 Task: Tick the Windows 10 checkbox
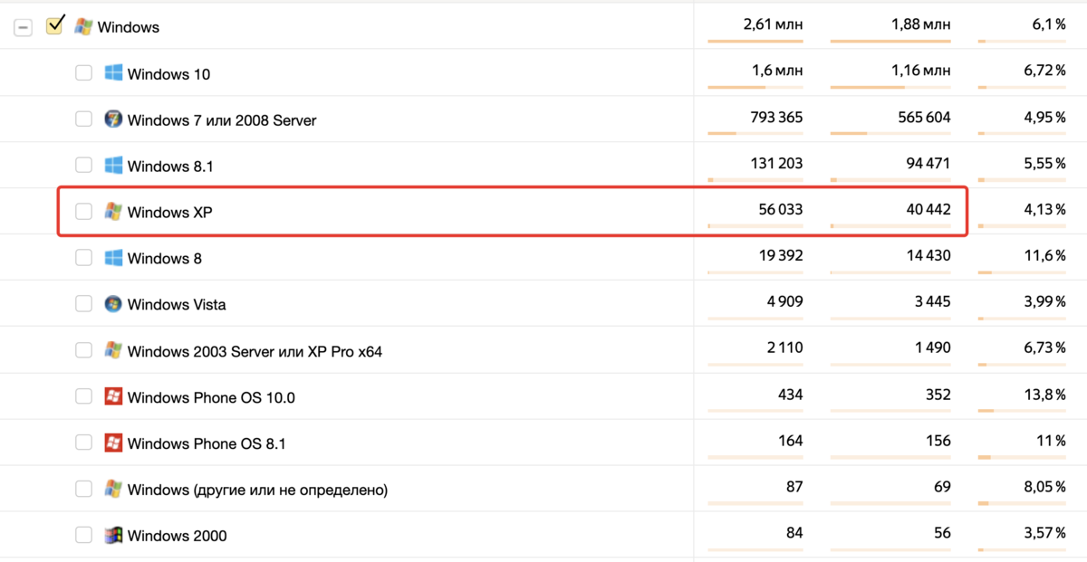(x=83, y=73)
